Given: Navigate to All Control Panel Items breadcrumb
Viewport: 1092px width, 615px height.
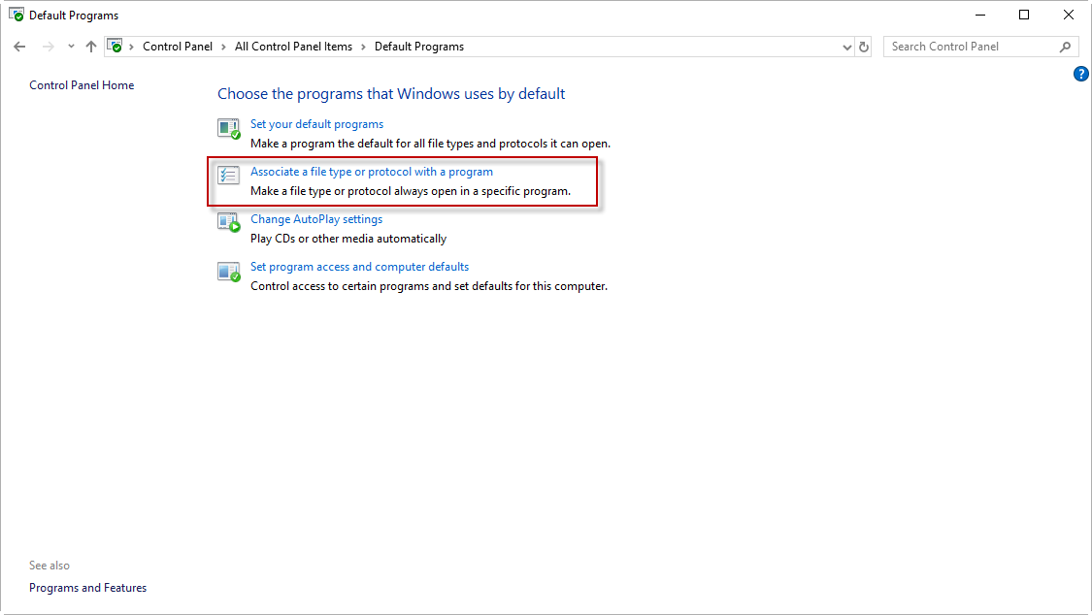Looking at the screenshot, I should click(293, 47).
